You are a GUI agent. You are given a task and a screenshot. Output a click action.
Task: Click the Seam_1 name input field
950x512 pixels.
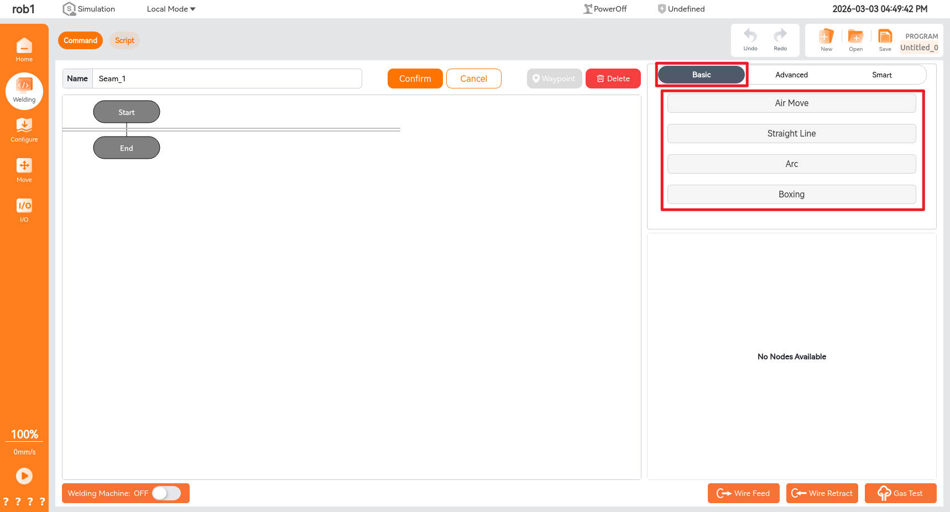227,79
